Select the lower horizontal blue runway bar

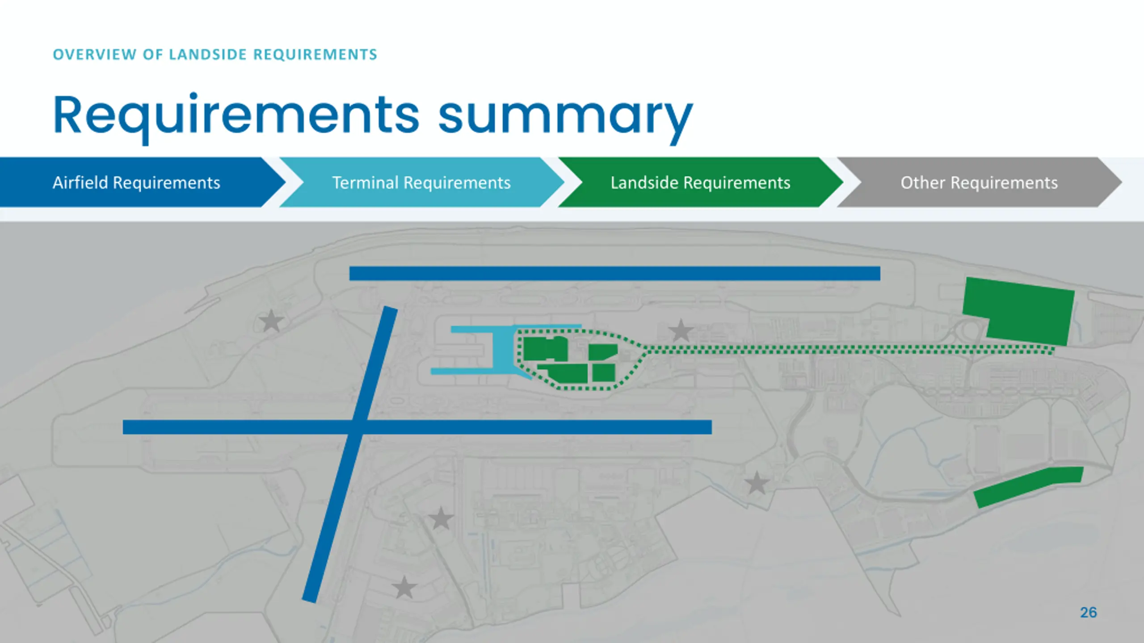[x=536, y=427]
